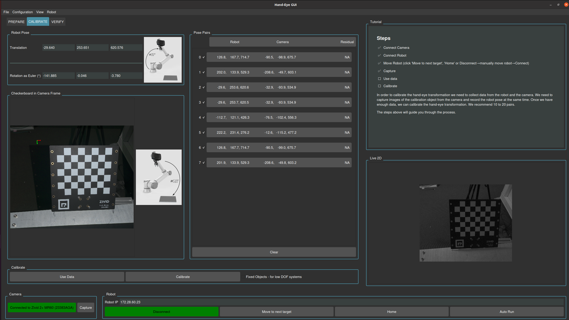Tick the Use data step box
The height and width of the screenshot is (320, 569).
point(379,79)
